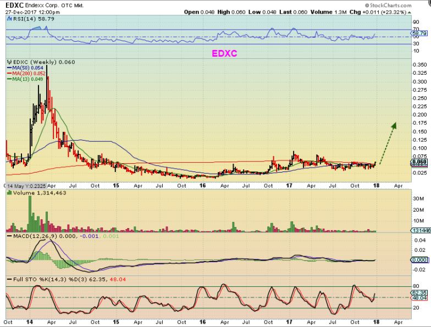The image size is (431, 327).
Task: Click the 0.100 price axis label
Action: (420, 148)
